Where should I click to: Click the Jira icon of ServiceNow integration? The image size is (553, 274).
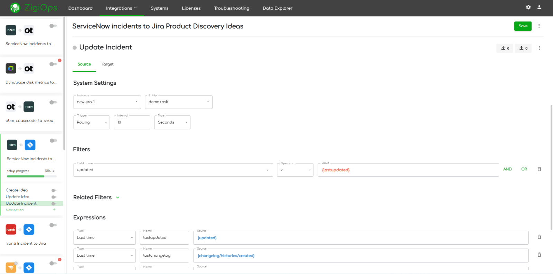click(x=30, y=145)
